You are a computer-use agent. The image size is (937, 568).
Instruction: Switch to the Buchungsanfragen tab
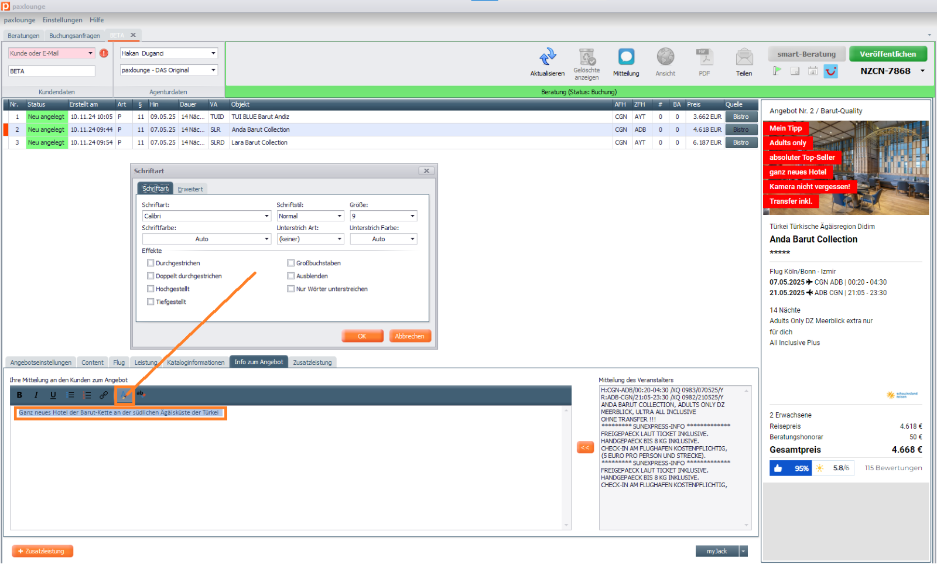point(74,36)
